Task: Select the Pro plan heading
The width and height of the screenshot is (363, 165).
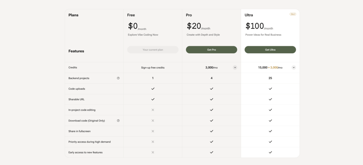Action: [189, 15]
